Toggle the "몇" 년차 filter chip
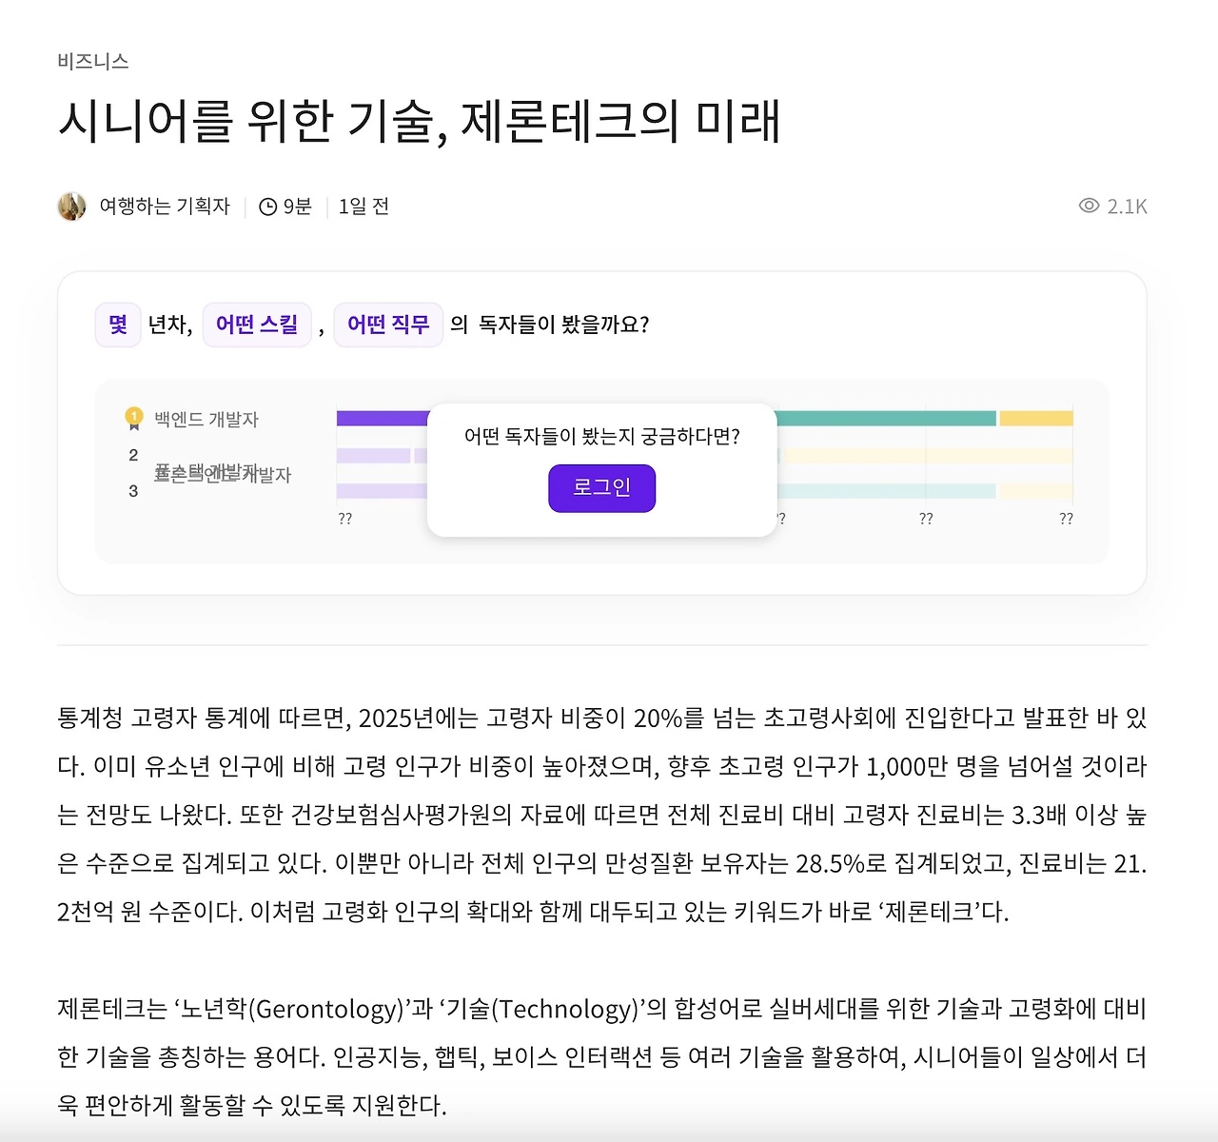The image size is (1218, 1142). point(117,324)
